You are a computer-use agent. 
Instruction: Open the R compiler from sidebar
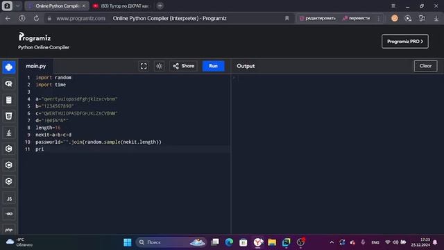[x=9, y=83]
